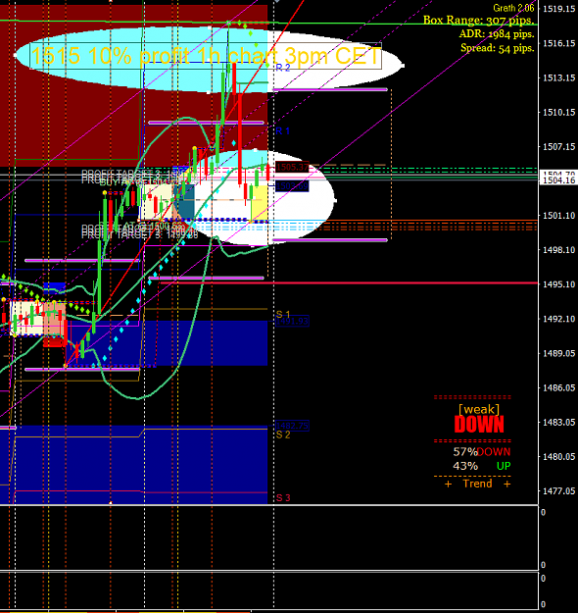Click 1489.05 on the price scale
The width and height of the screenshot is (578, 613).
[x=558, y=353]
